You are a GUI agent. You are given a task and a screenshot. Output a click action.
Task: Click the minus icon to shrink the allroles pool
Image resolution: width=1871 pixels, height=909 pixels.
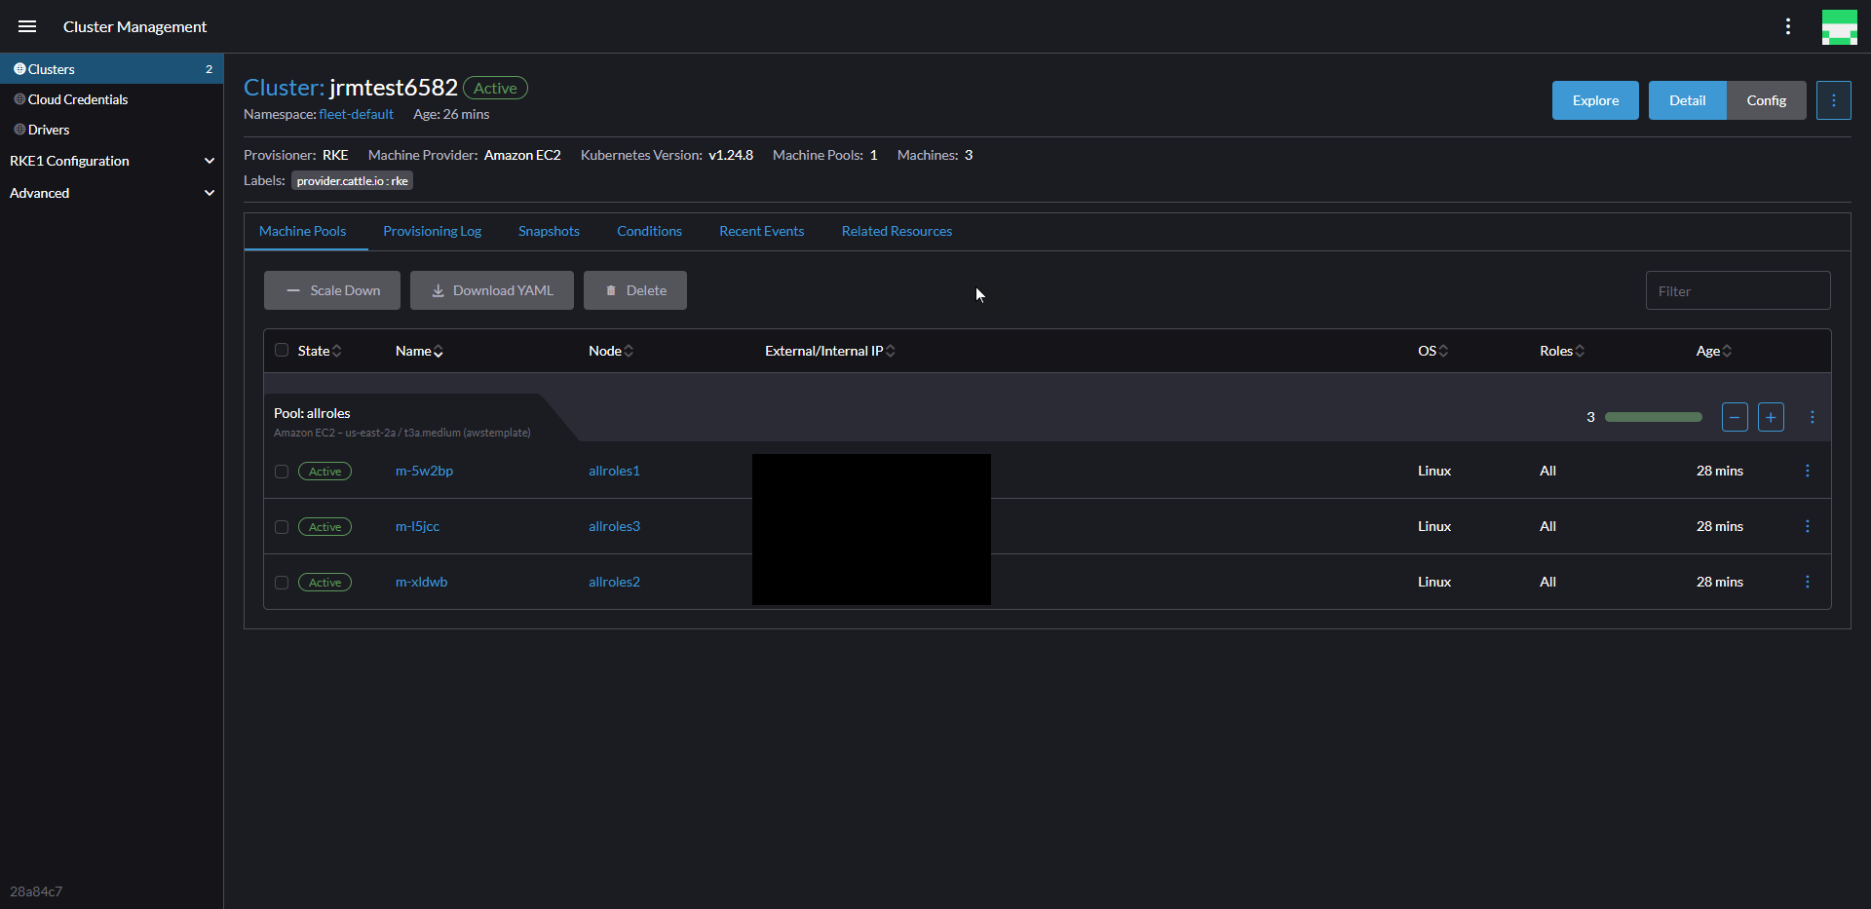1736,417
